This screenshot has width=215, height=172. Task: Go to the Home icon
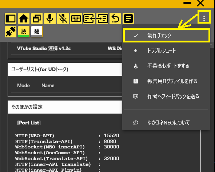pos(24,19)
